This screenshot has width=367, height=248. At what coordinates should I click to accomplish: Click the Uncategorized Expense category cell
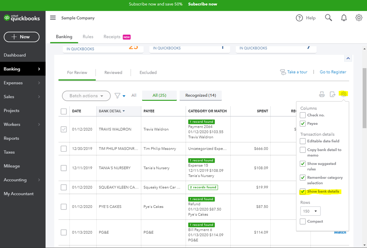(x=207, y=149)
